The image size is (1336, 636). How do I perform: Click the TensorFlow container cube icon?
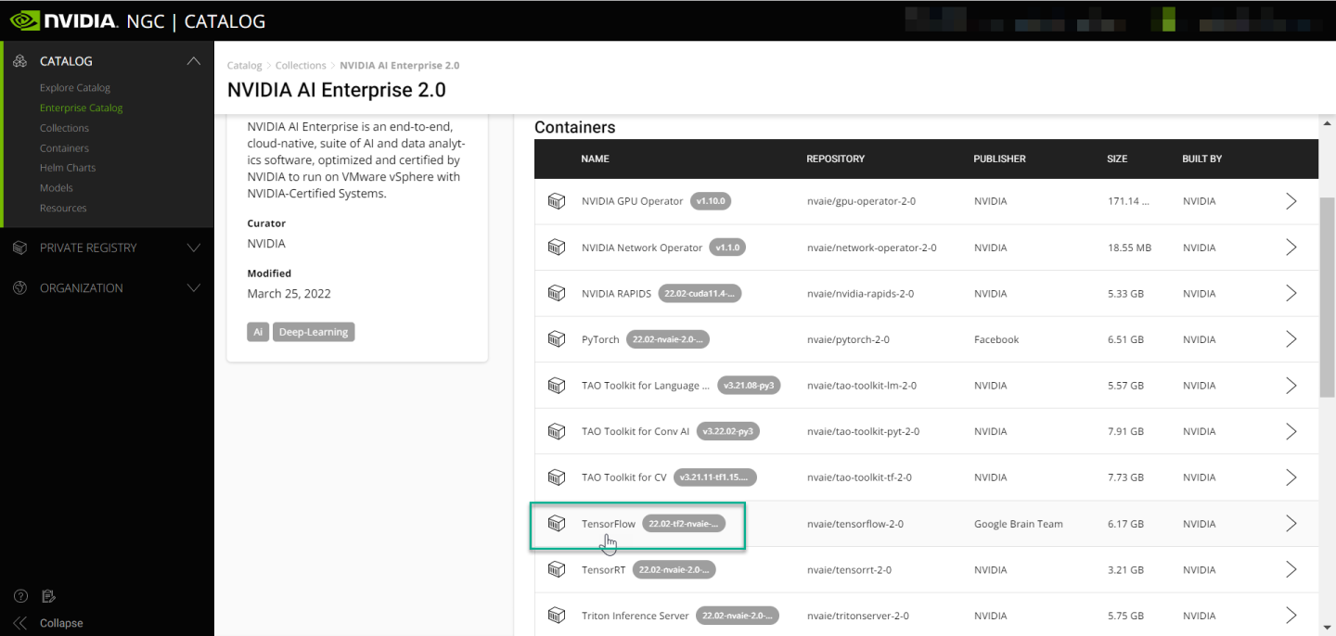557,524
